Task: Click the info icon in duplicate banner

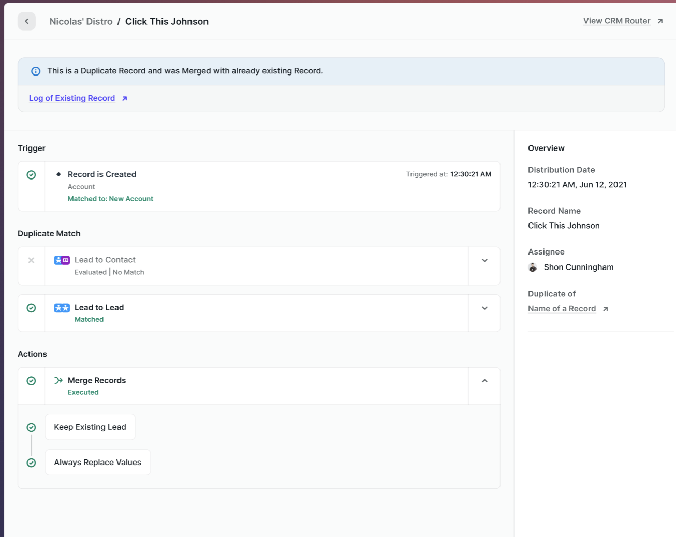Action: 36,71
